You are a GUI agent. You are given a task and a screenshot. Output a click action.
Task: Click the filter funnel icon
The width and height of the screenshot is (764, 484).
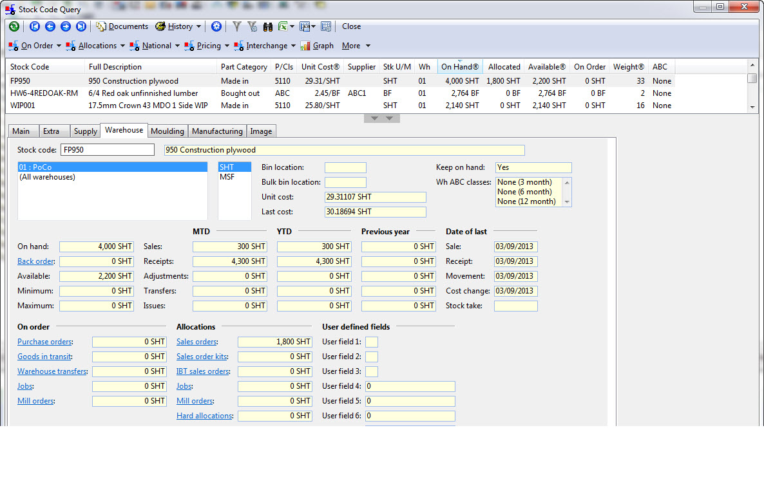click(236, 26)
